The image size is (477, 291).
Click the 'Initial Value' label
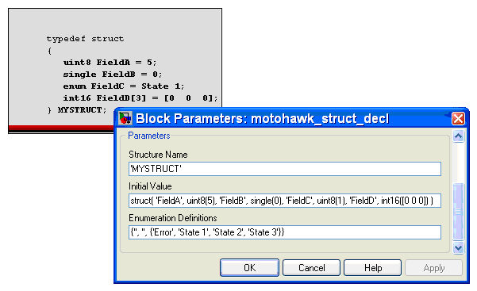150,186
